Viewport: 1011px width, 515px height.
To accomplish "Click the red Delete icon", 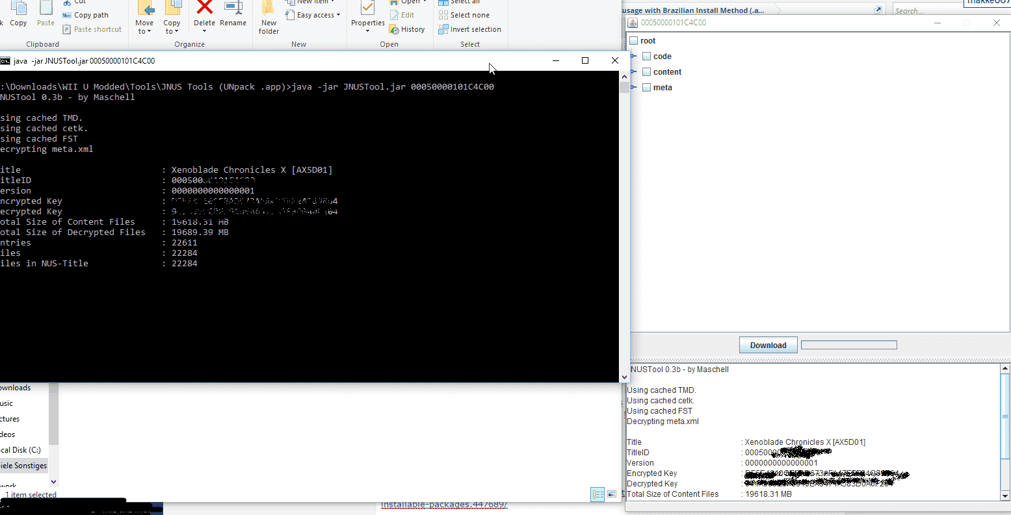I will 205,8.
